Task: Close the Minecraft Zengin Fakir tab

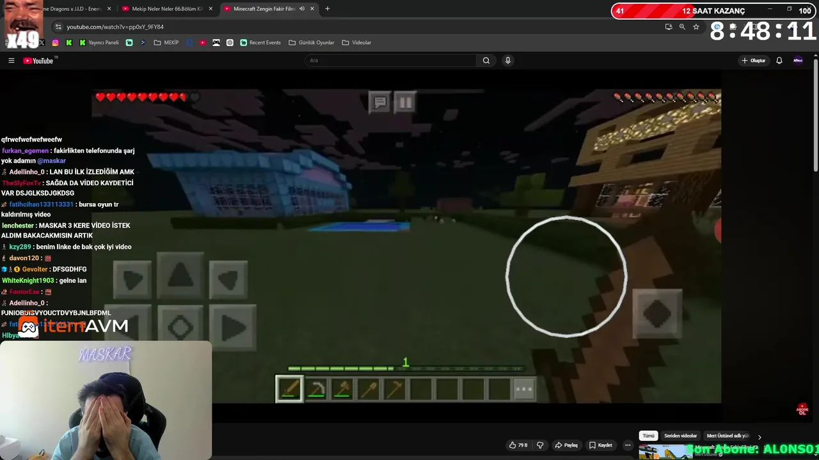Action: coord(312,9)
